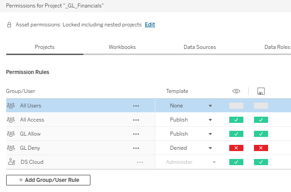291x192 pixels.
Task: Open Denied template dropdown for GL Deny
Action: coord(210,148)
